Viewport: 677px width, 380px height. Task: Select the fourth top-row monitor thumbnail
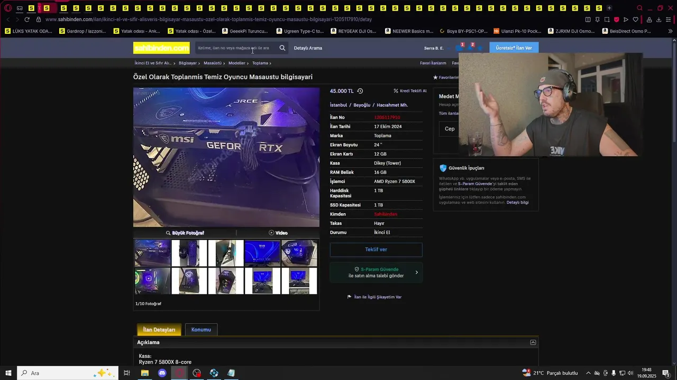(262, 253)
